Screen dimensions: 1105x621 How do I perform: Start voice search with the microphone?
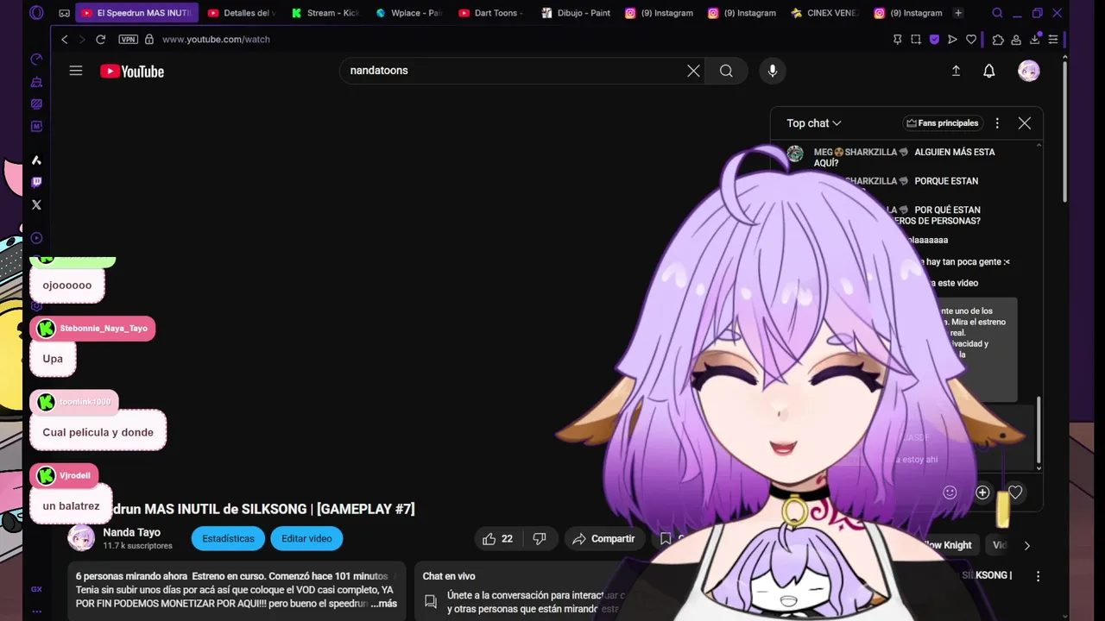773,71
